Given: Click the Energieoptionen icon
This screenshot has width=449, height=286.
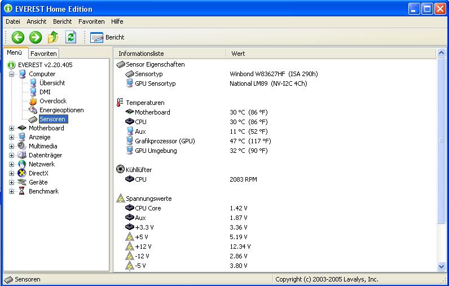Looking at the screenshot, I should tap(33, 110).
